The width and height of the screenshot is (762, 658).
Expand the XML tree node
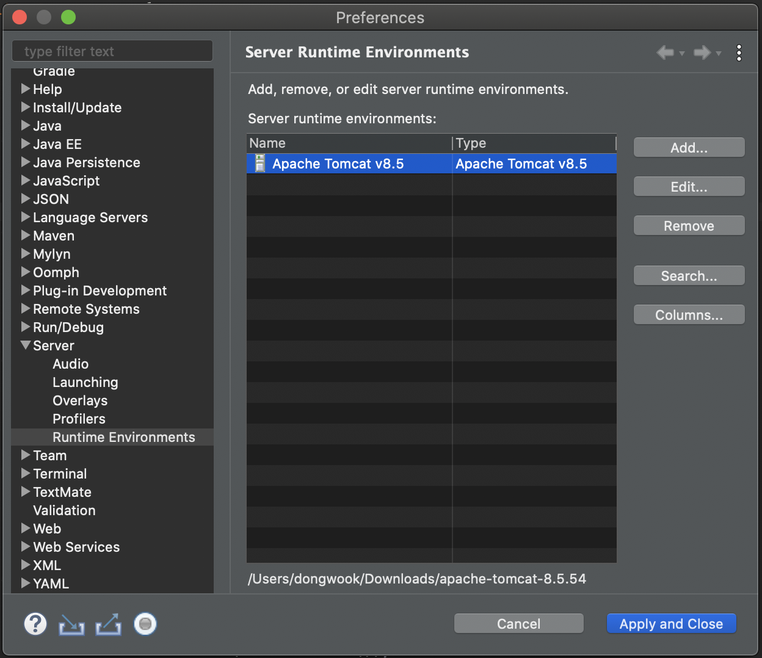coord(26,565)
